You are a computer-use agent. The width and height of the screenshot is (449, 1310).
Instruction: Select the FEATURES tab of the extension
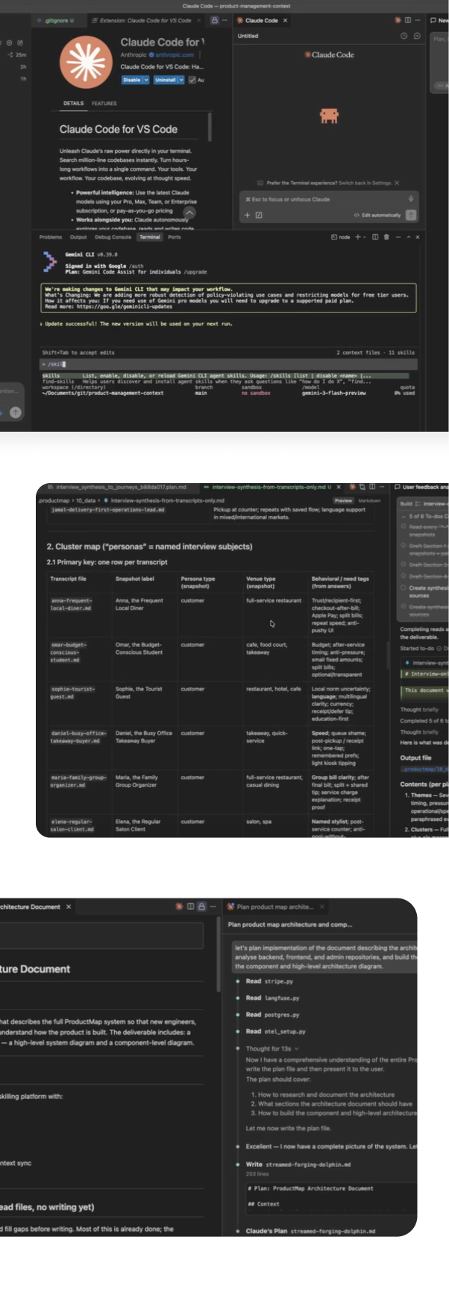[x=104, y=104]
